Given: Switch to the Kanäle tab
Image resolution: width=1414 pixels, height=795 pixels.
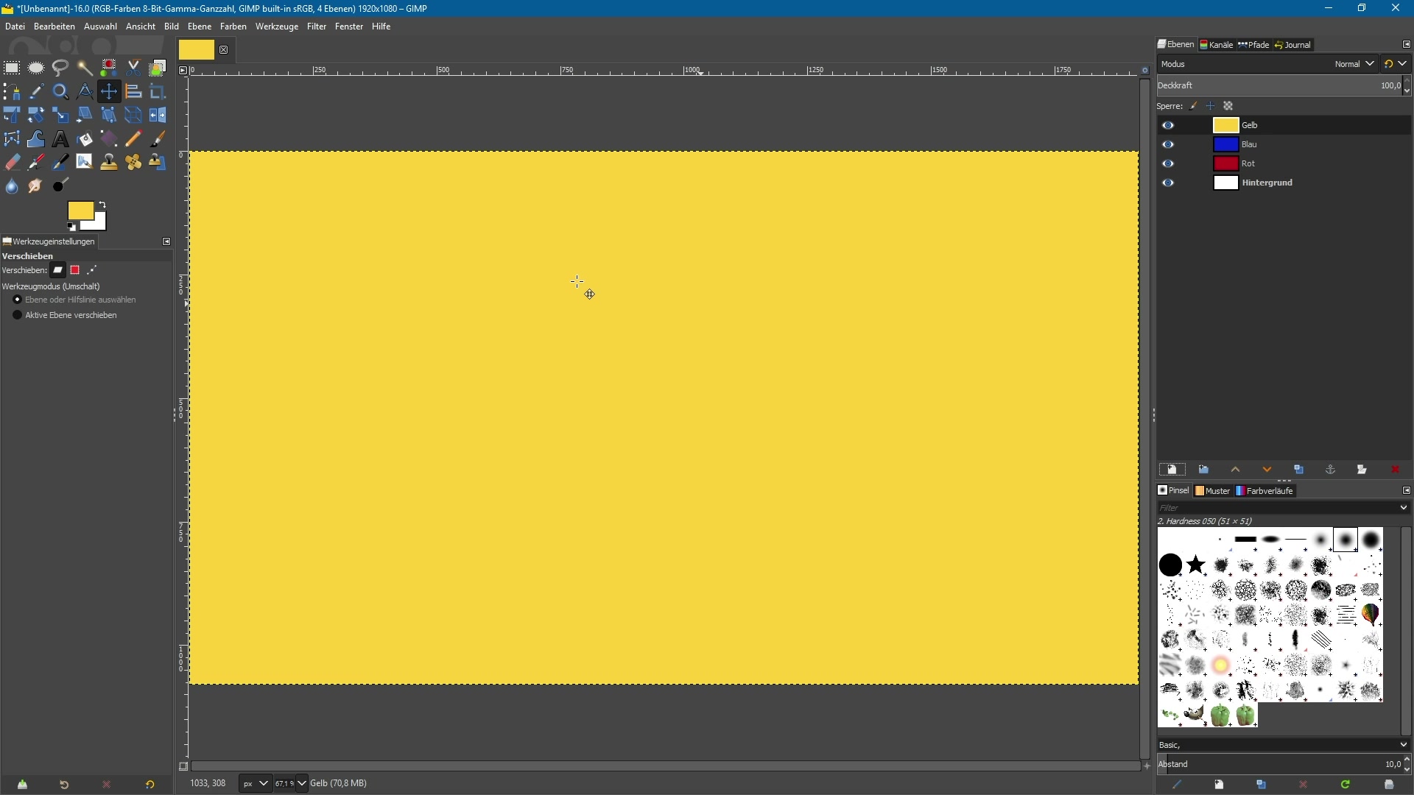Looking at the screenshot, I should (1217, 45).
